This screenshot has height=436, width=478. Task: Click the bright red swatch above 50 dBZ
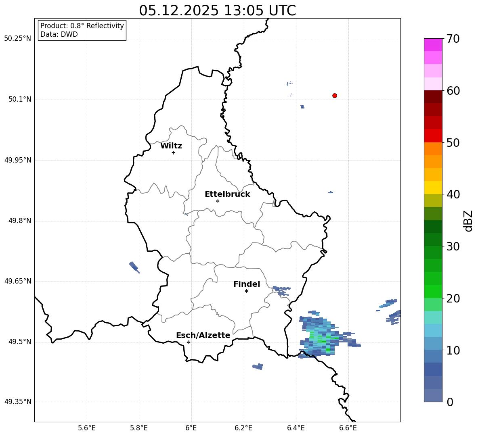point(433,136)
